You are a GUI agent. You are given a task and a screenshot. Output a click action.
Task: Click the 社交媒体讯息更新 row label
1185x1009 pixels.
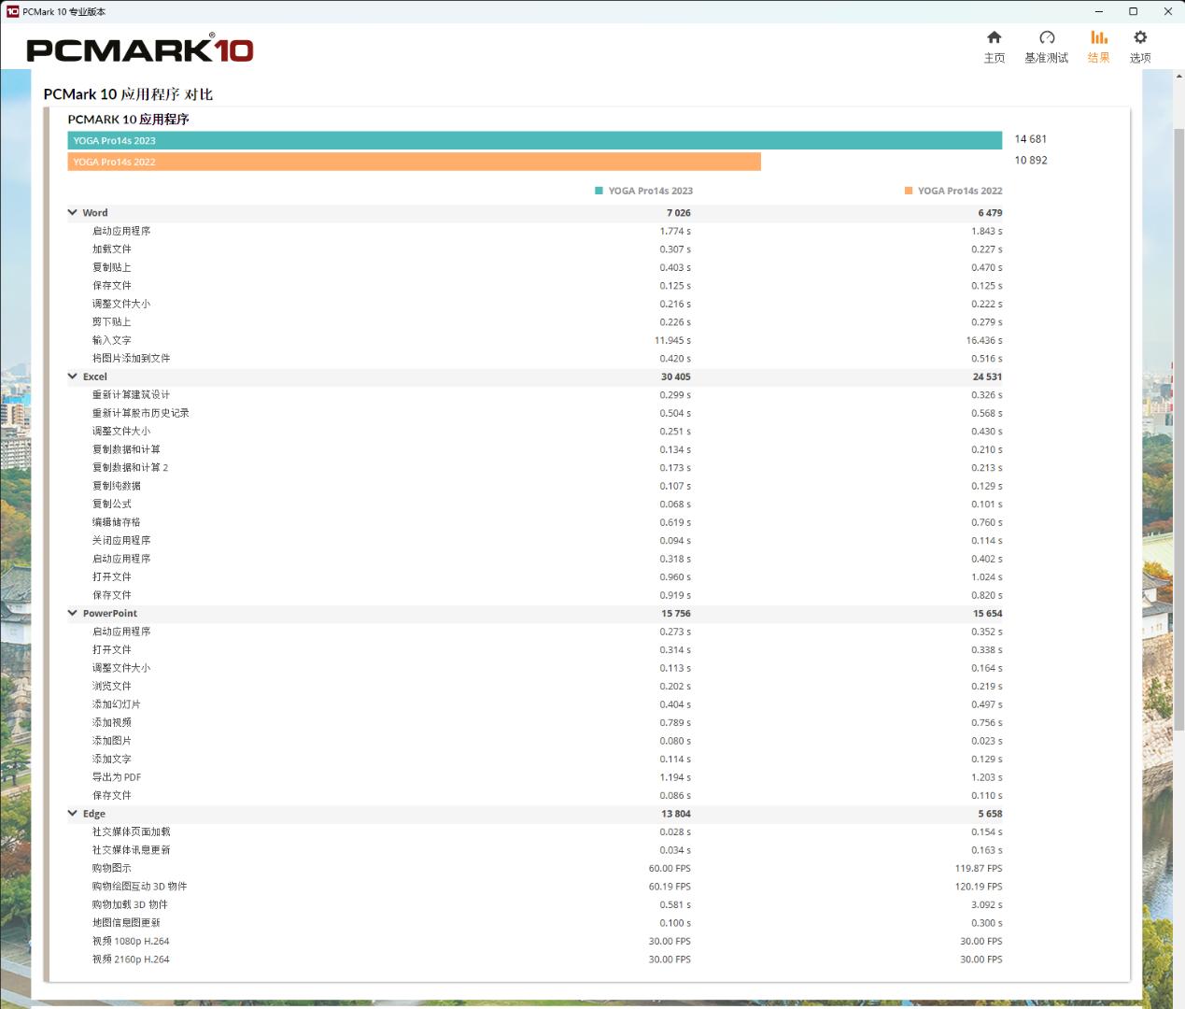pyautogui.click(x=132, y=850)
